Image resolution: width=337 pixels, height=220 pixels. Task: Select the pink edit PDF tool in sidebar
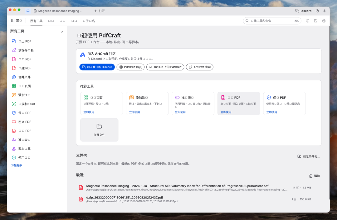coord(38,59)
